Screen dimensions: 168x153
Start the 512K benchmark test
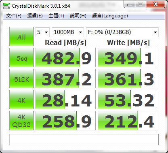[21, 79]
